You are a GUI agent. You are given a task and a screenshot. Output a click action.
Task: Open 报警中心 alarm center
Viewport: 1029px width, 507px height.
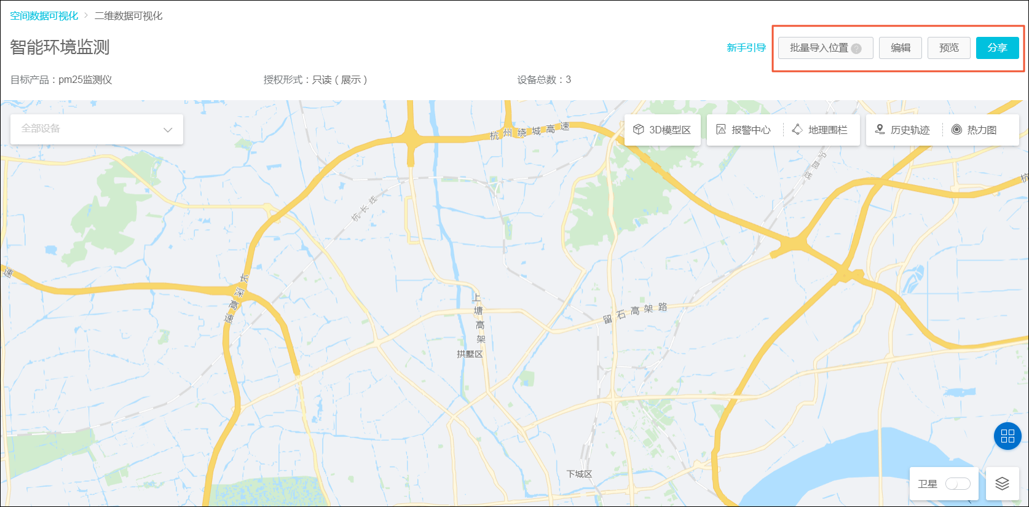point(744,130)
